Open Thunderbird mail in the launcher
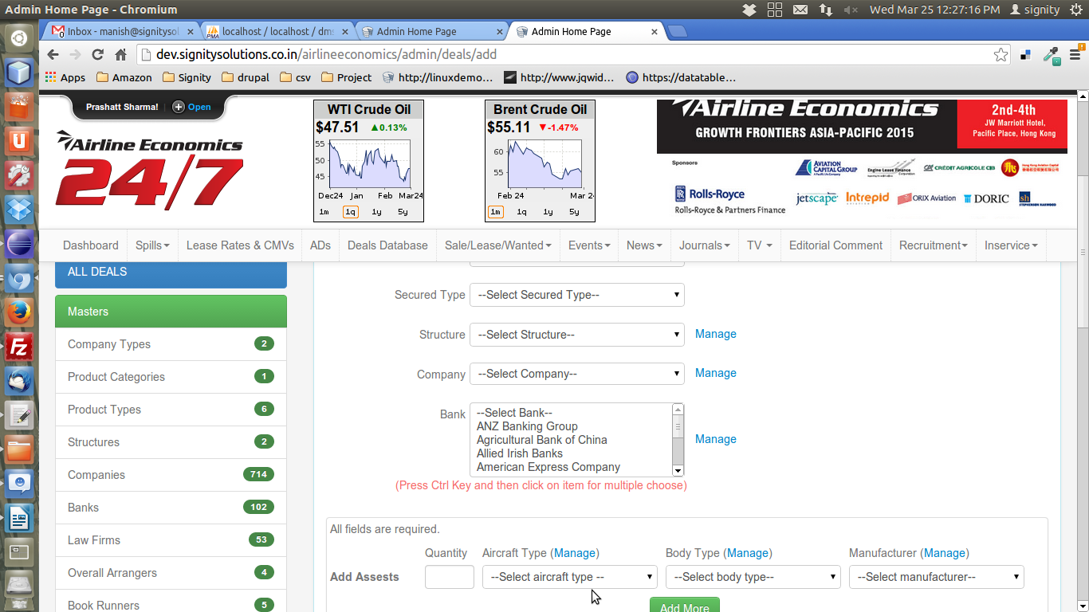The height and width of the screenshot is (612, 1089). pyautogui.click(x=19, y=381)
